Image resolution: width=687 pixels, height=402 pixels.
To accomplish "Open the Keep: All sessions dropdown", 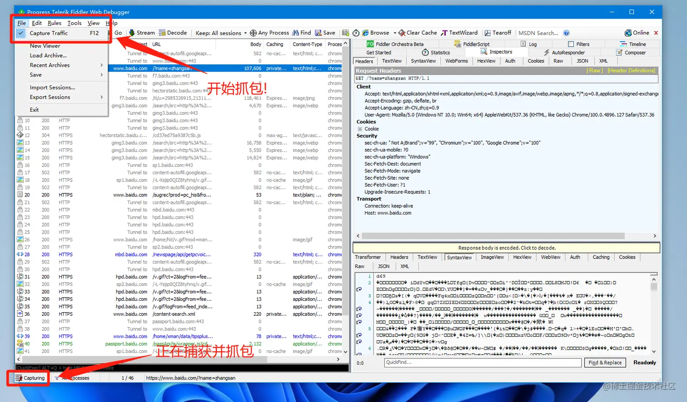I will 221,33.
